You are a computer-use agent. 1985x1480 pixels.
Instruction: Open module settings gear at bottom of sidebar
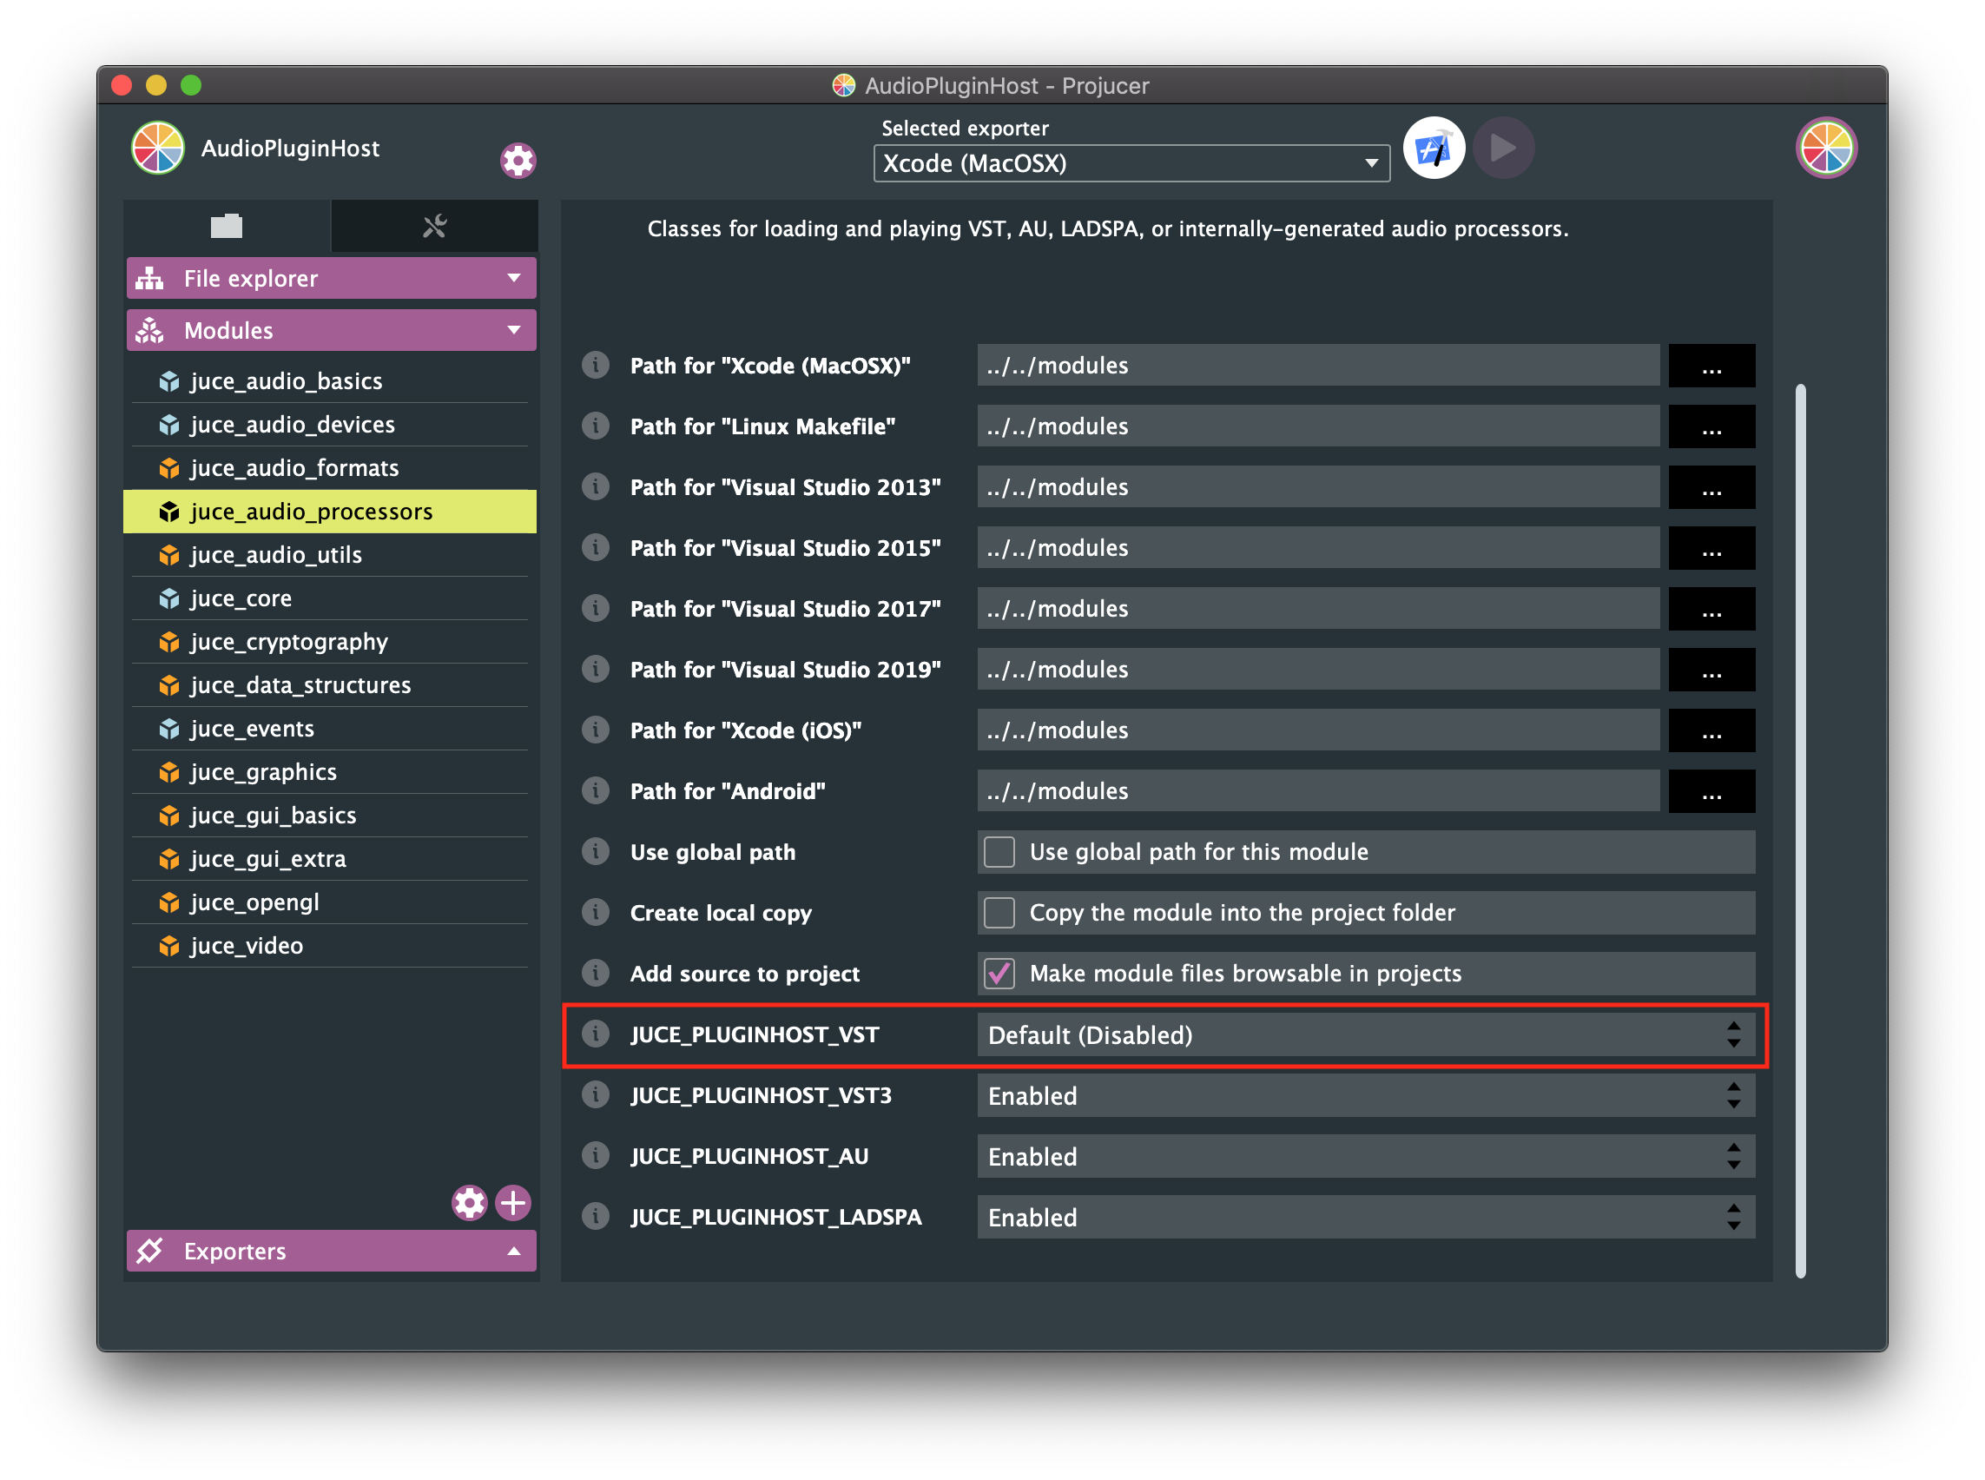(470, 1202)
